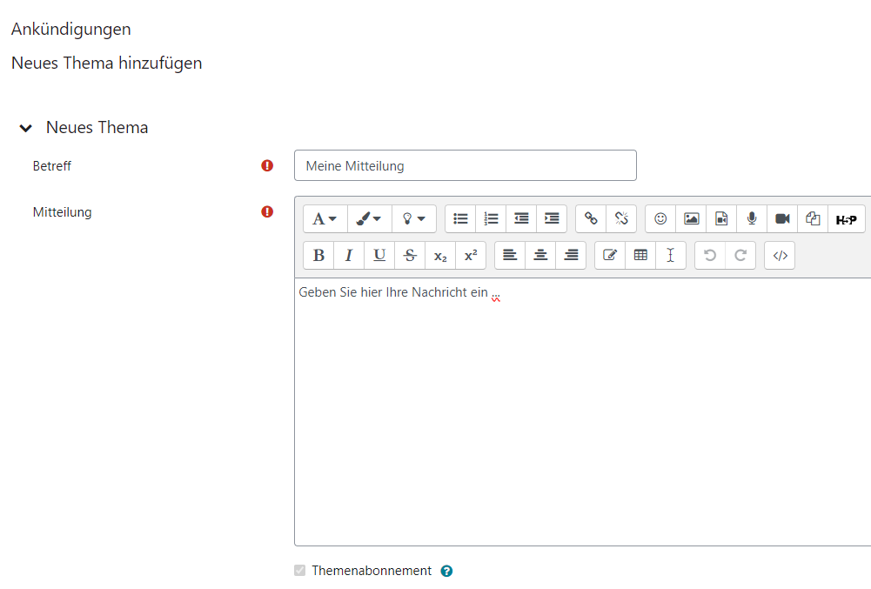This screenshot has width=871, height=589.
Task: Insert an image via the picture icon
Action: pyautogui.click(x=691, y=219)
